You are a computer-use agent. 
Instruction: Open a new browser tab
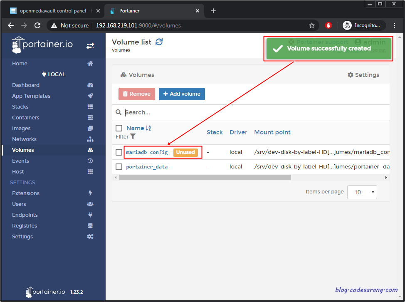213,11
